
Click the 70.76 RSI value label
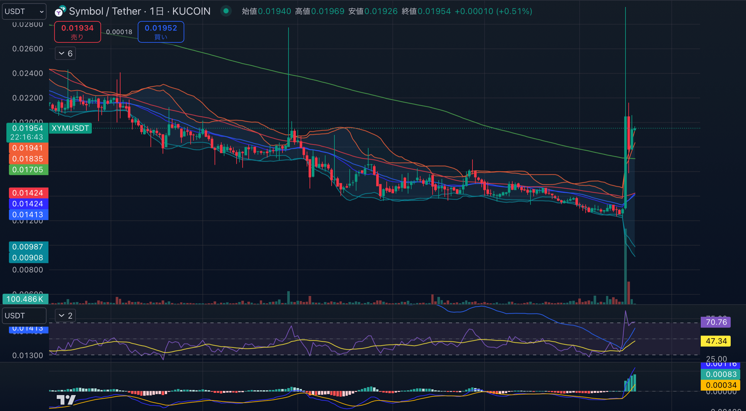pos(716,322)
